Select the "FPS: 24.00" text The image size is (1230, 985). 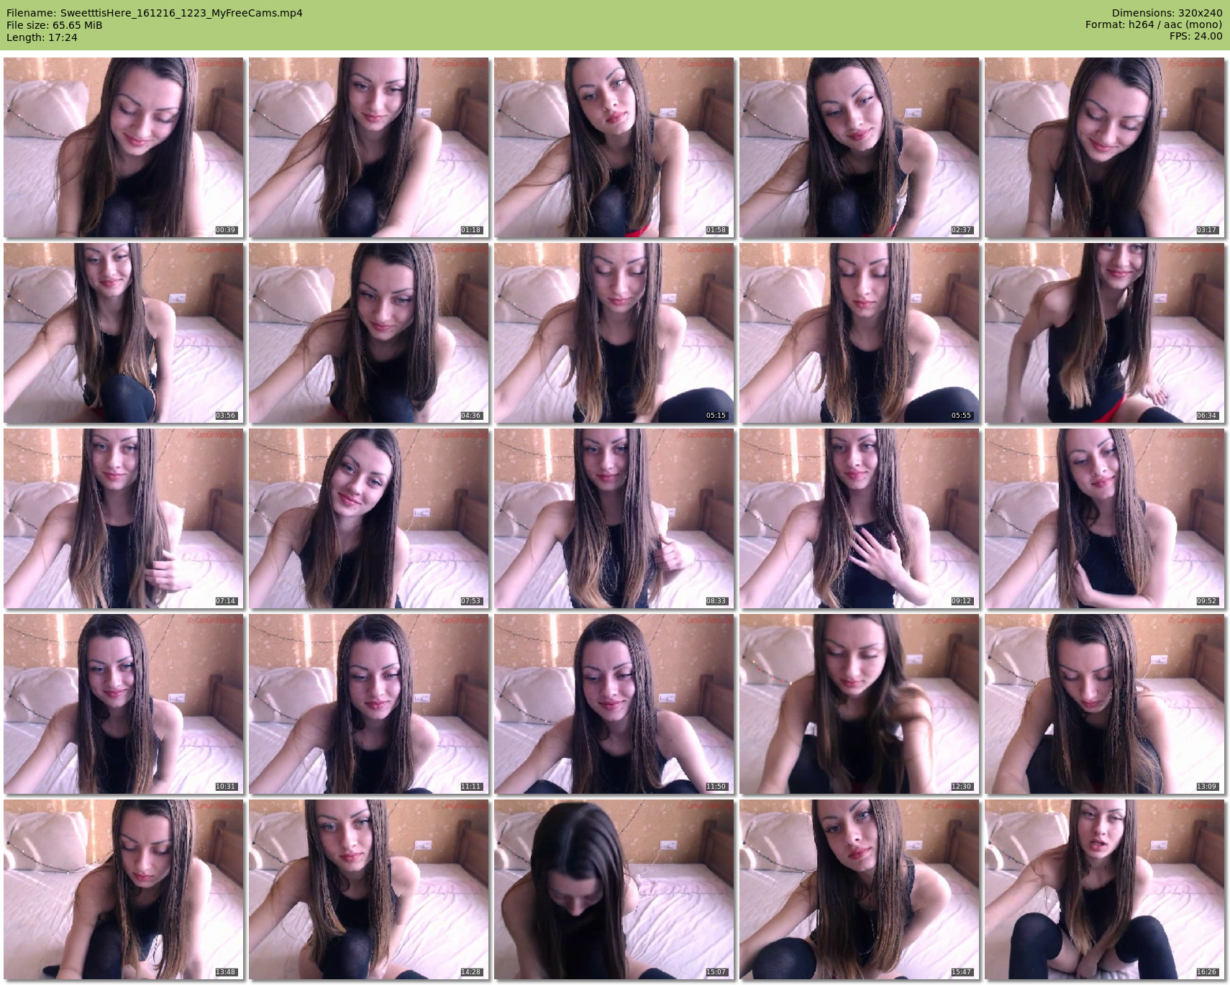pyautogui.click(x=1195, y=36)
